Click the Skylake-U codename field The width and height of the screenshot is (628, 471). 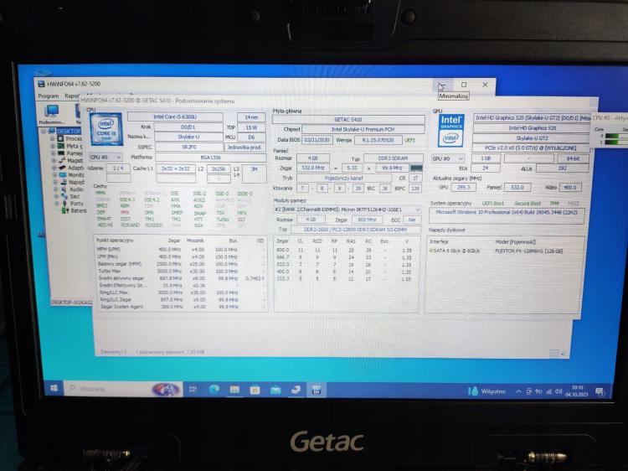(188, 137)
